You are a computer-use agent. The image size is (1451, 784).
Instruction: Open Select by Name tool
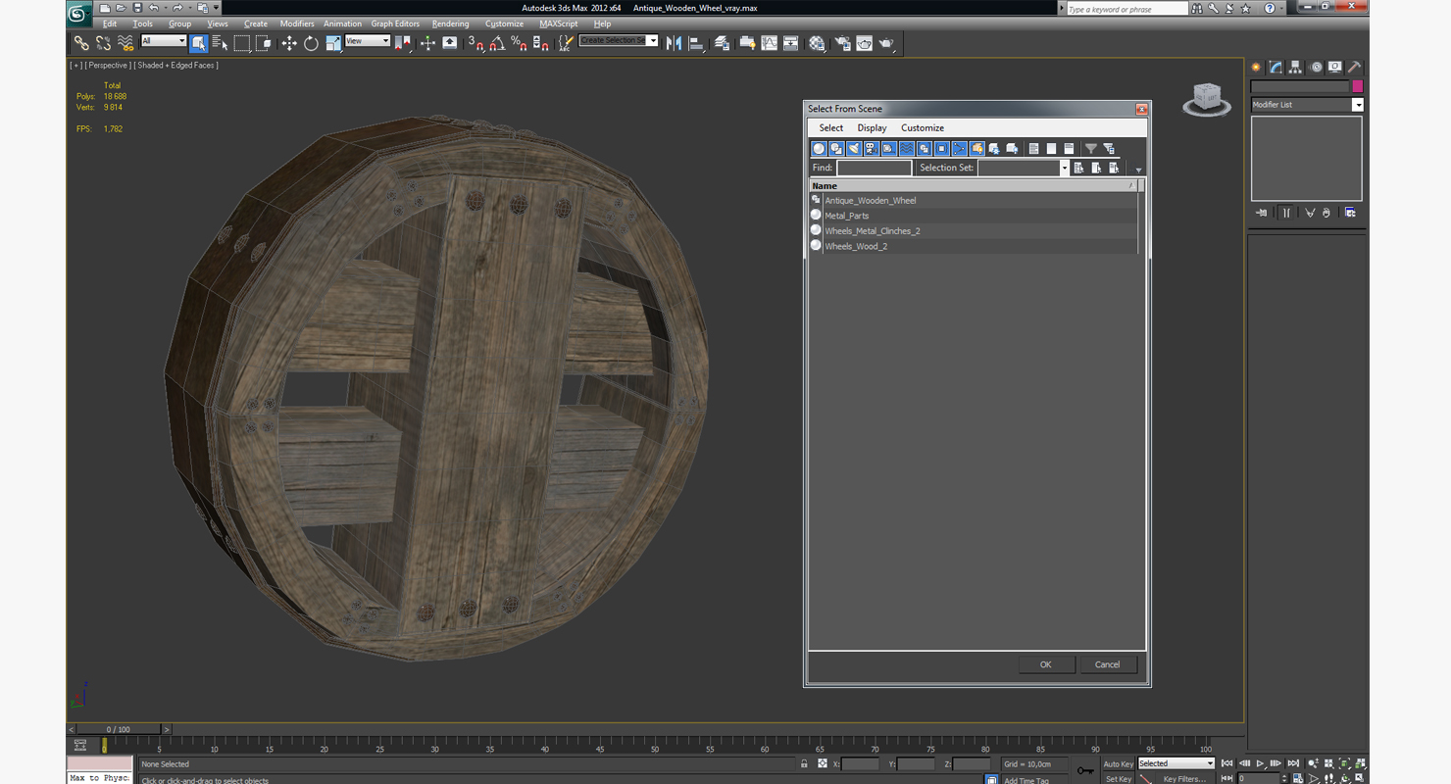point(220,43)
